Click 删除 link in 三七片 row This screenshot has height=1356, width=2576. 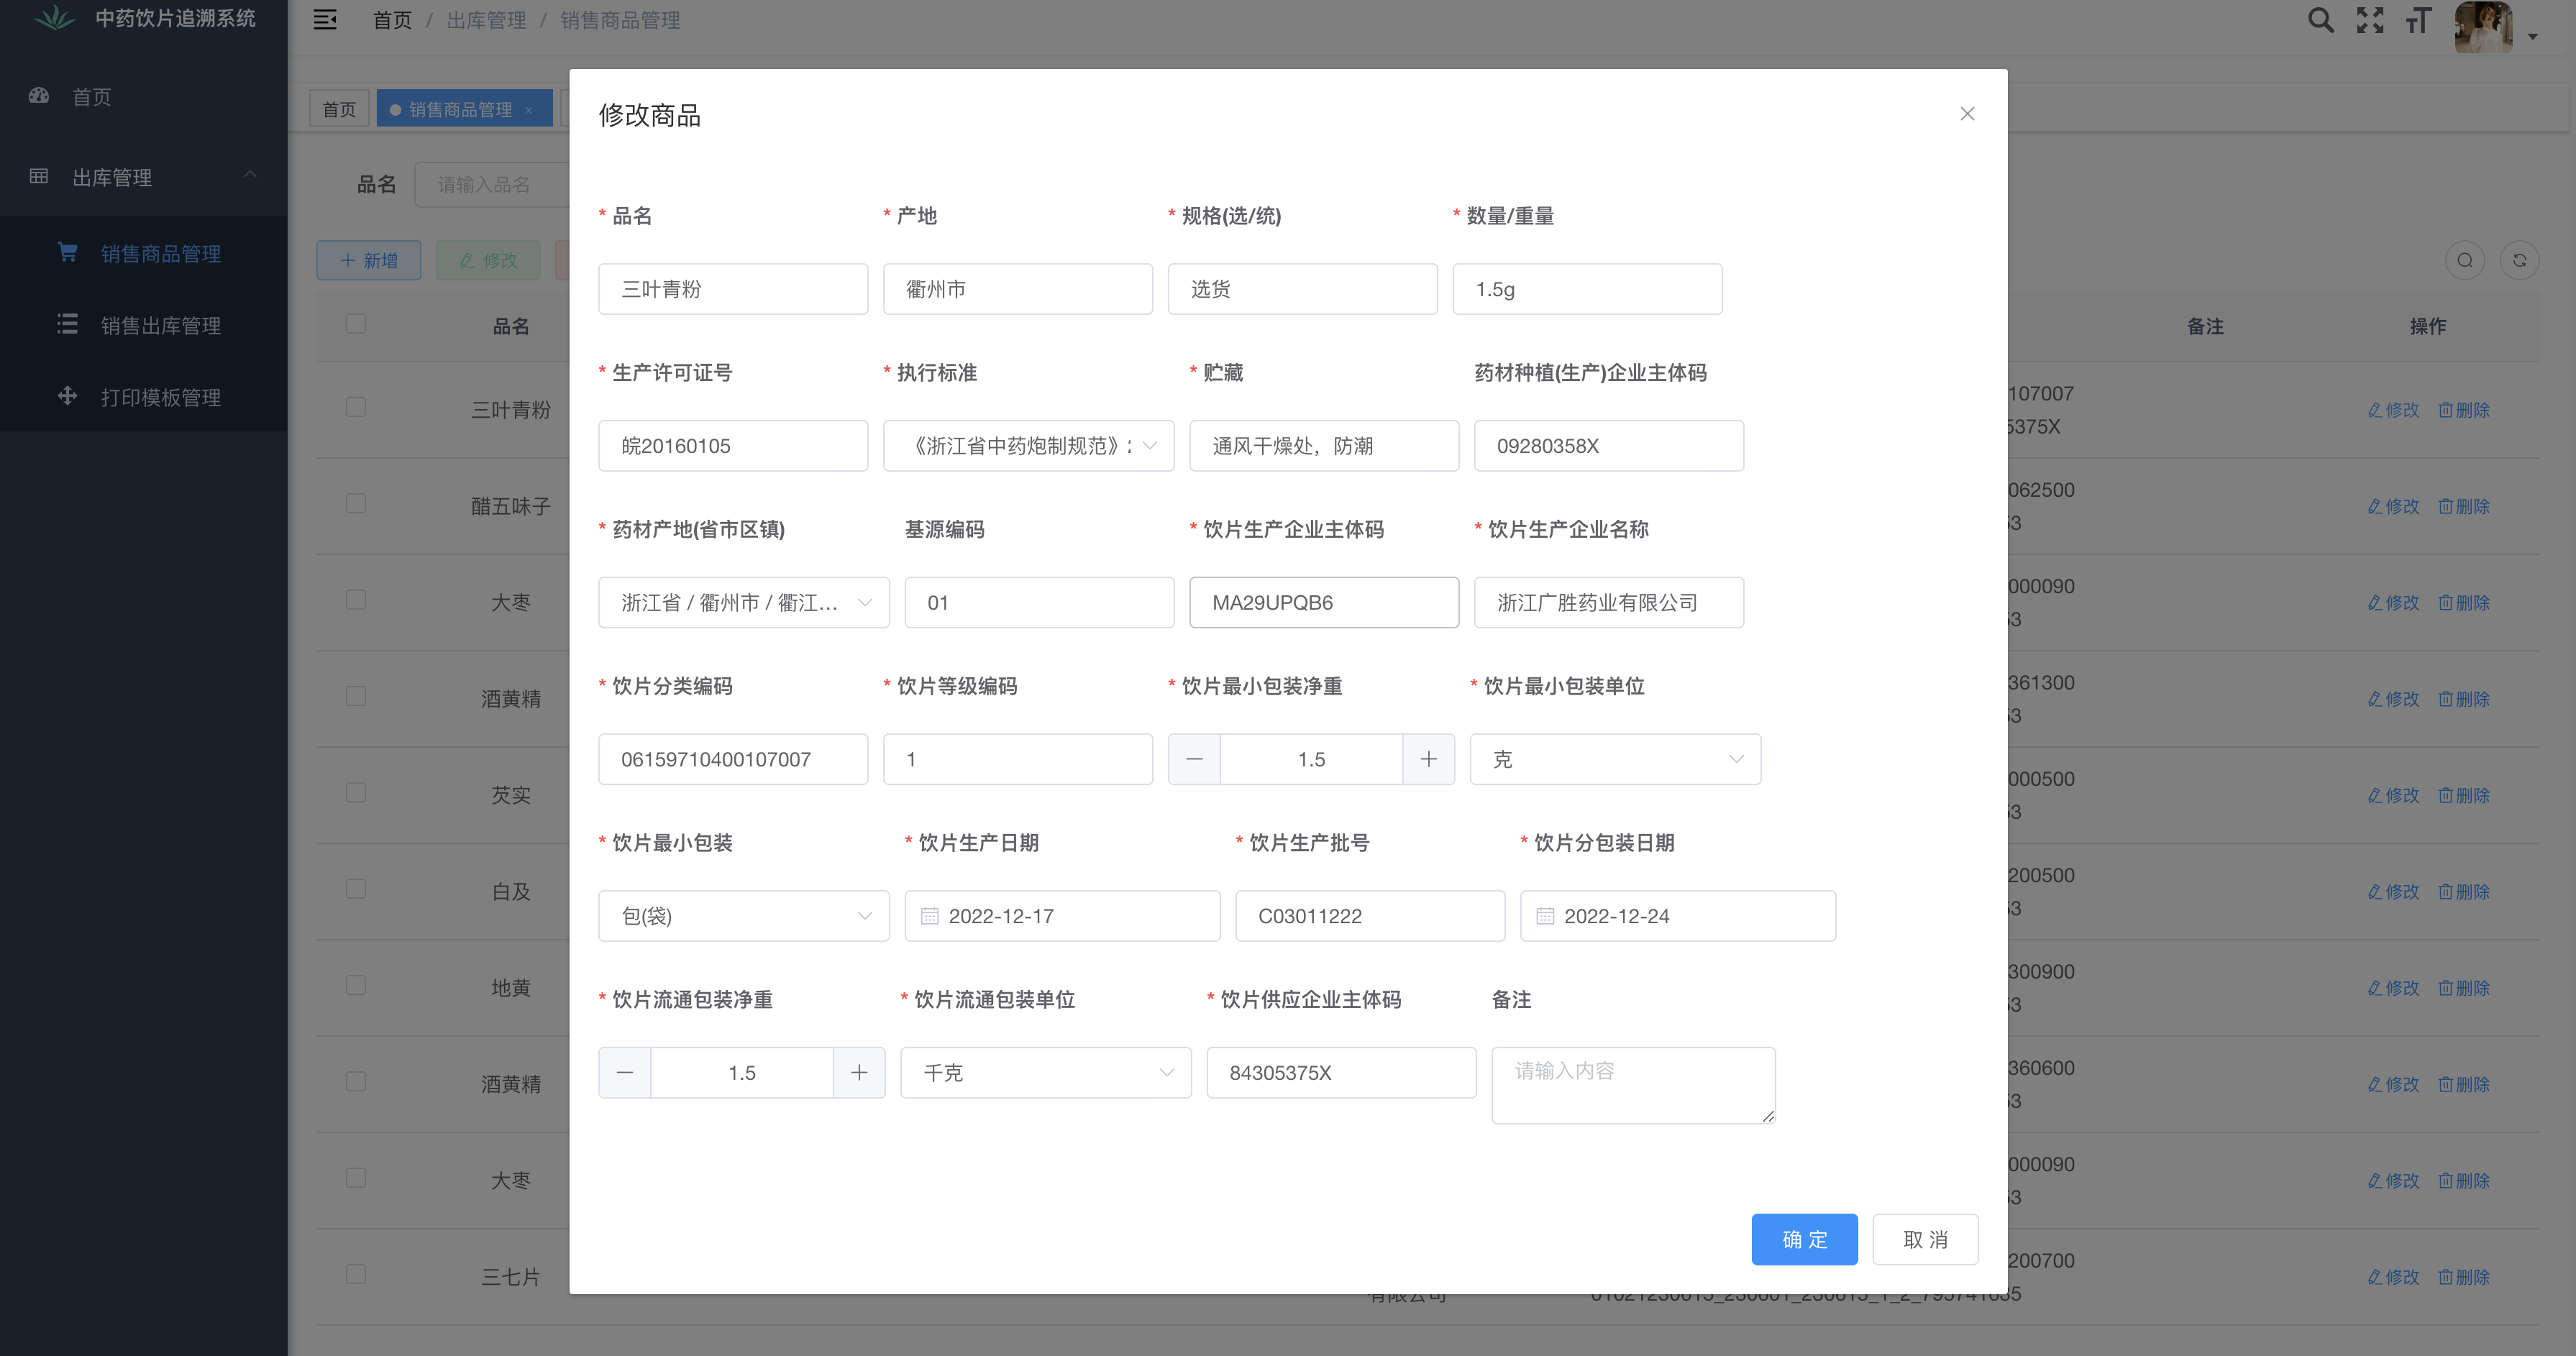coord(2464,1277)
